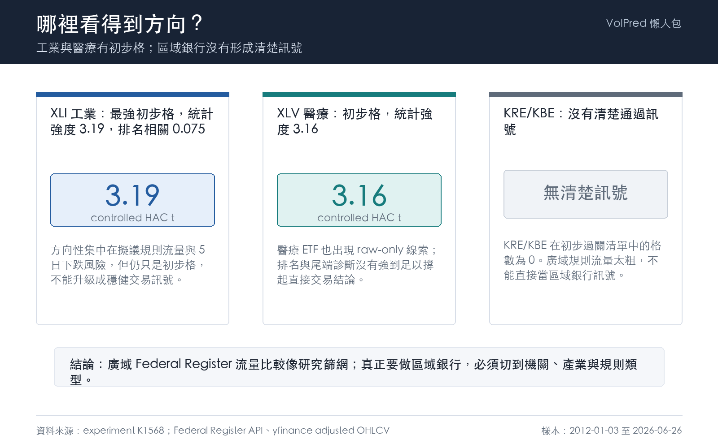Click the teal top bar of the XLV card
This screenshot has width=718, height=448.
[x=359, y=94]
